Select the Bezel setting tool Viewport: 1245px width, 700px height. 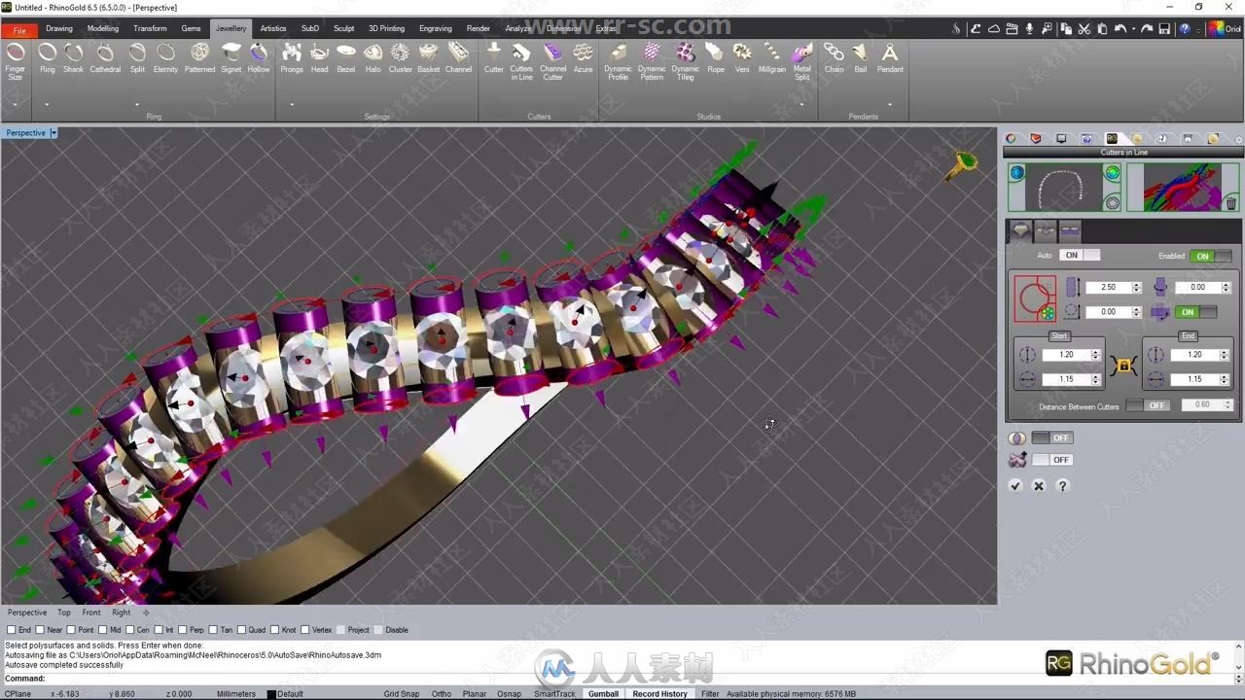click(x=346, y=58)
